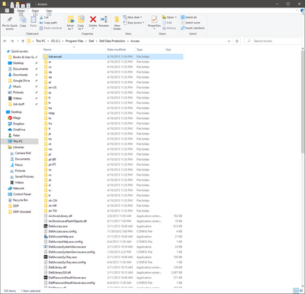Click the Copy icon in Clipboard group
The width and height of the screenshot is (305, 294).
pos(23,20)
